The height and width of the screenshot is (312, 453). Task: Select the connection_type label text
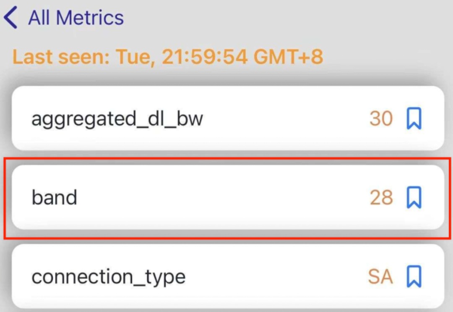[x=109, y=277]
